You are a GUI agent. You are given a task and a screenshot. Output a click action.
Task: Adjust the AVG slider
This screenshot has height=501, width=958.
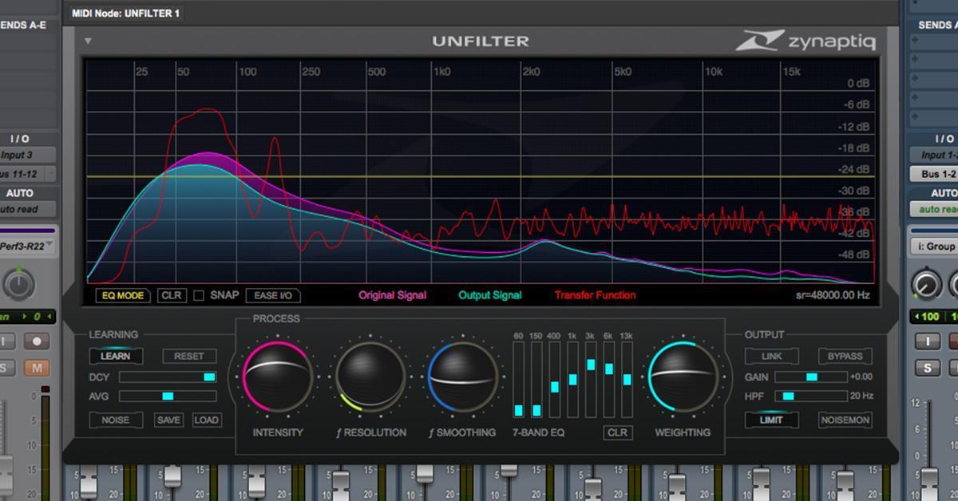pyautogui.click(x=168, y=396)
